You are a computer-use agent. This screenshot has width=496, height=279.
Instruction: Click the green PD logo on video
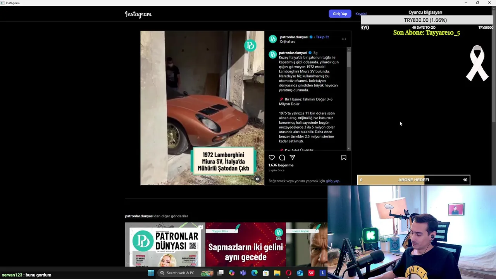(250, 46)
